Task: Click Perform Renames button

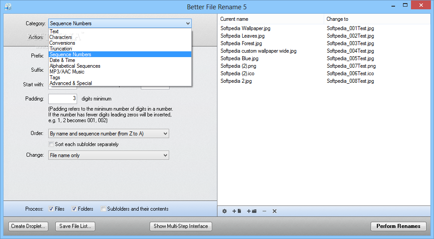Action: click(x=398, y=226)
